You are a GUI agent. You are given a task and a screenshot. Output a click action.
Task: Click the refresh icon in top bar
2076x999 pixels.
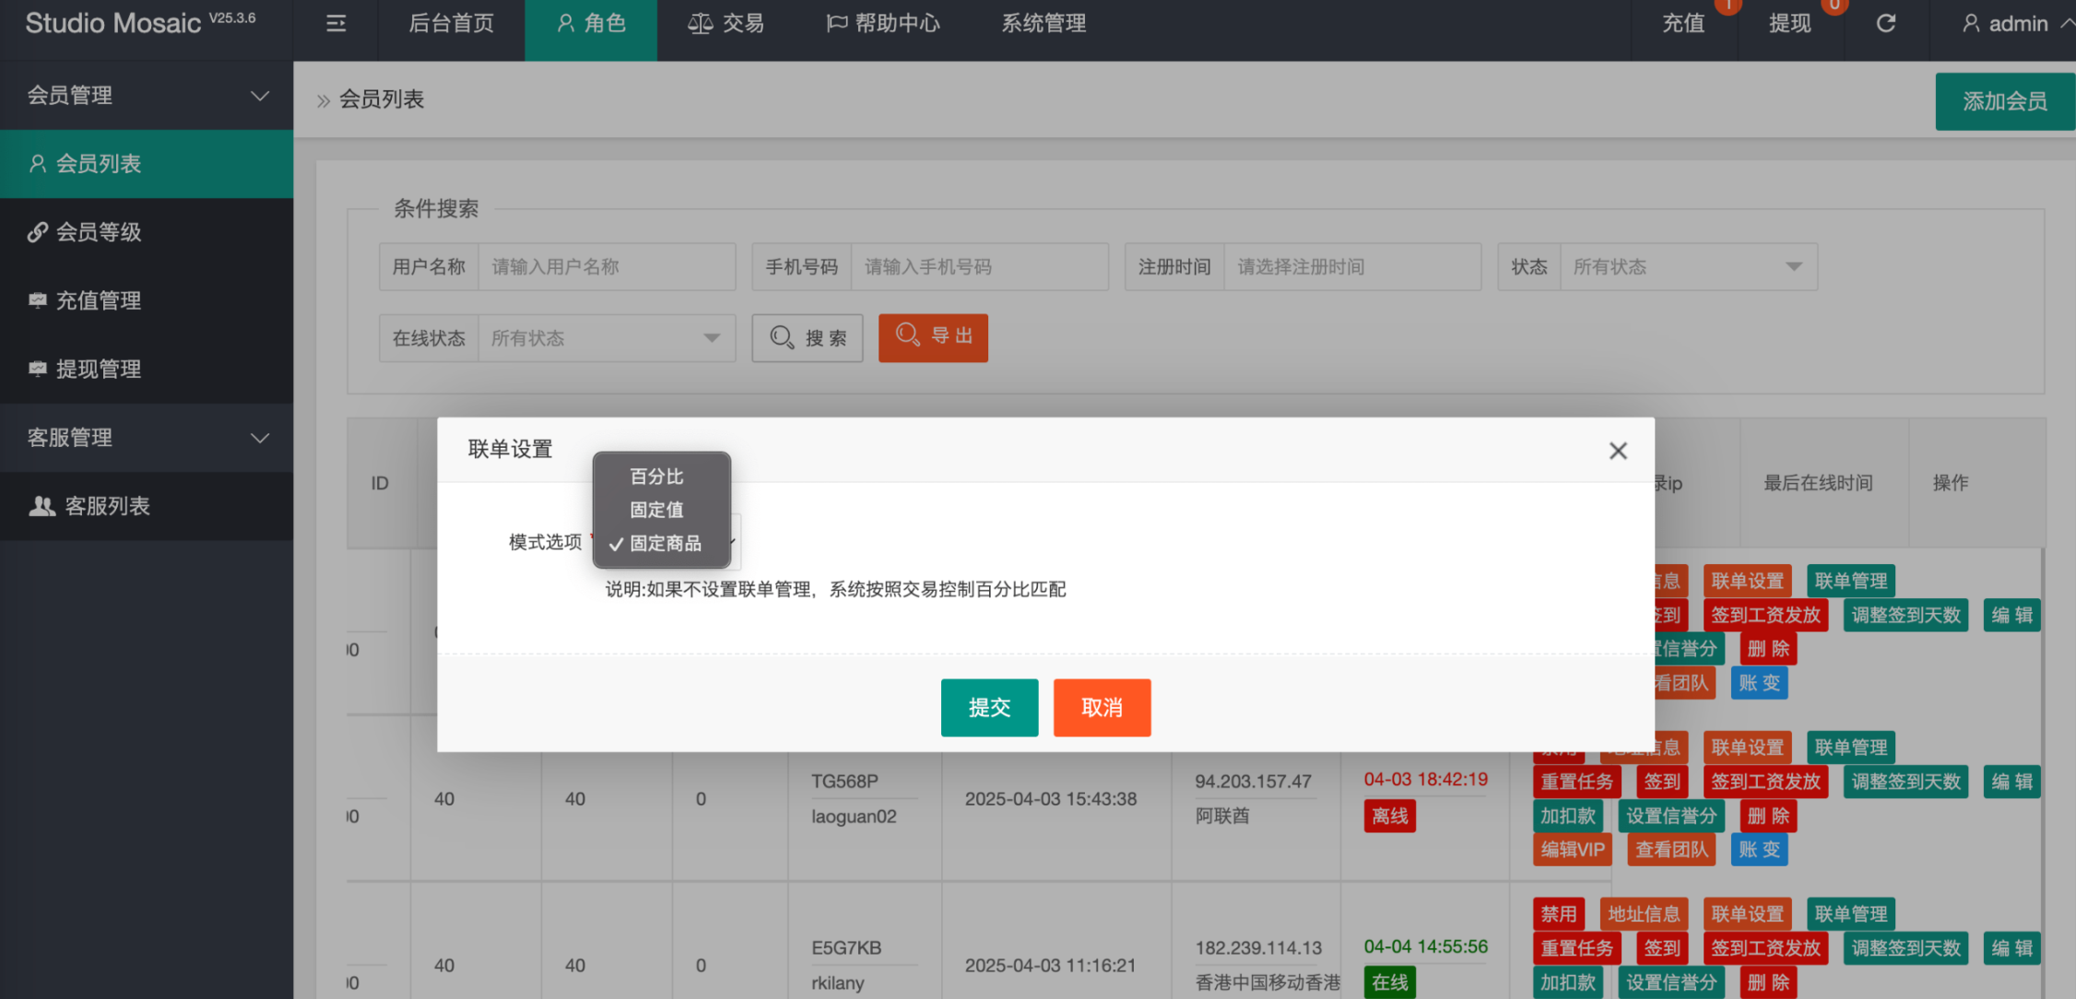click(x=1885, y=24)
